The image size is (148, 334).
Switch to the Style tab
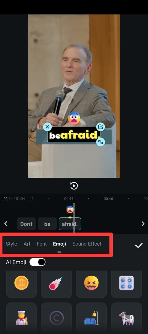pyautogui.click(x=12, y=244)
